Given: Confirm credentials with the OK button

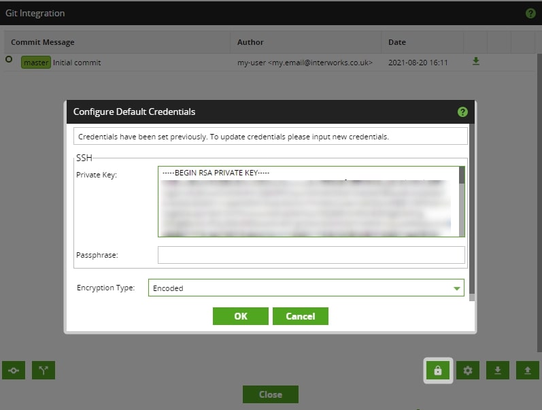Looking at the screenshot, I should pyautogui.click(x=241, y=316).
